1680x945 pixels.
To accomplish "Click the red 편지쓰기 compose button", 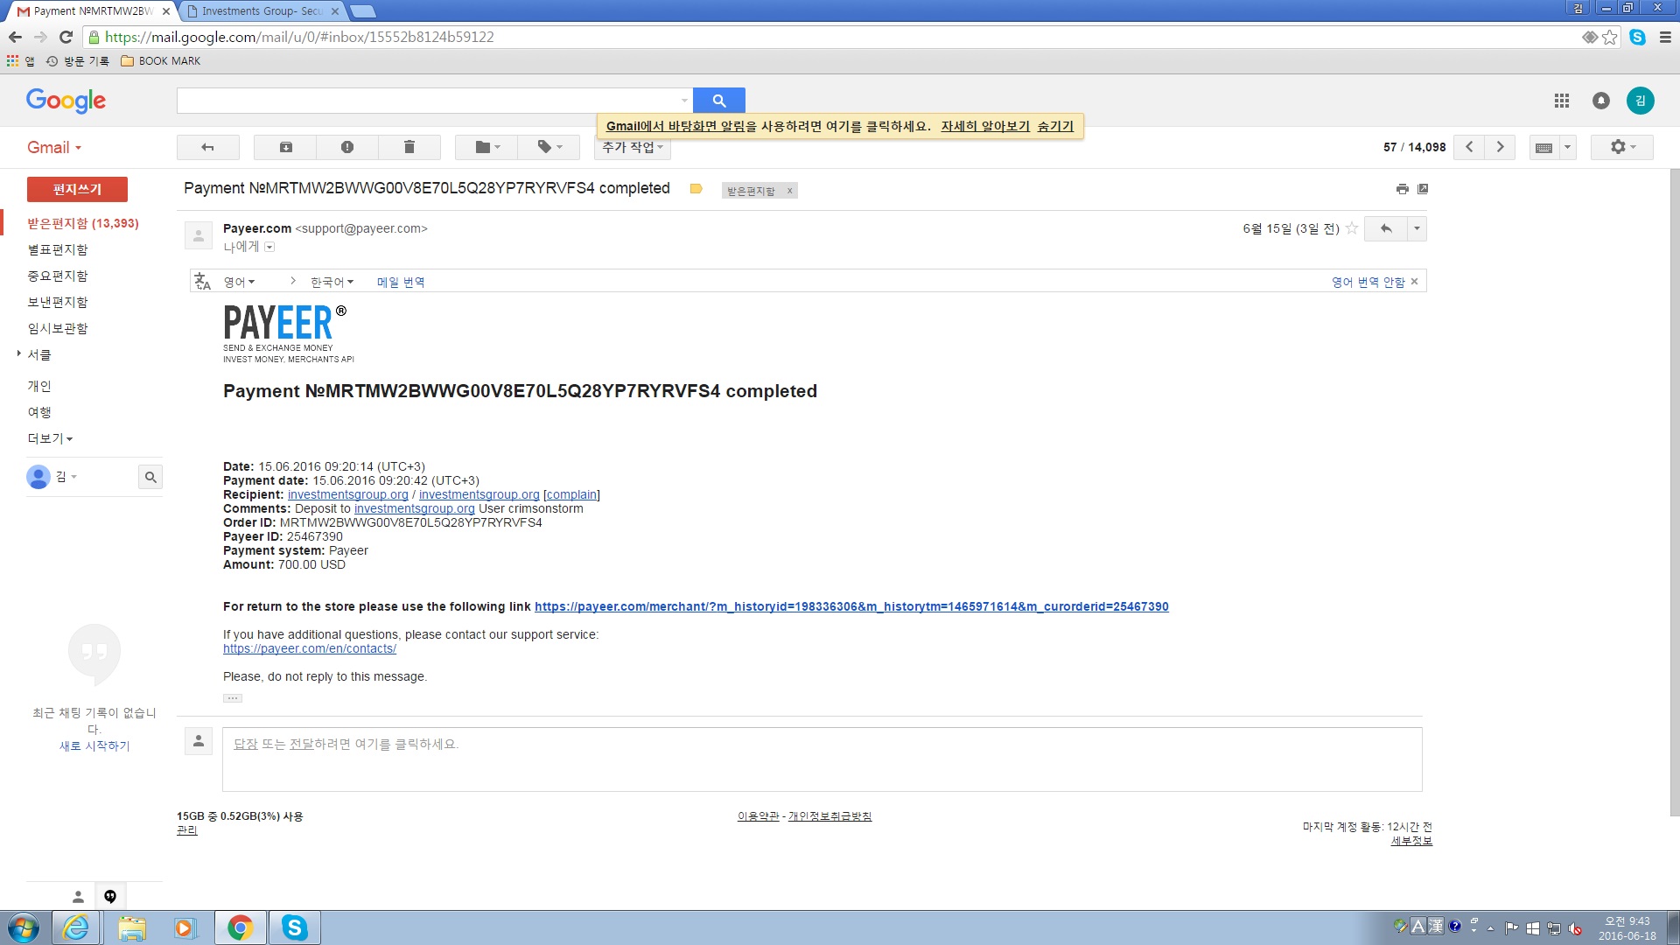I will pyautogui.click(x=77, y=189).
